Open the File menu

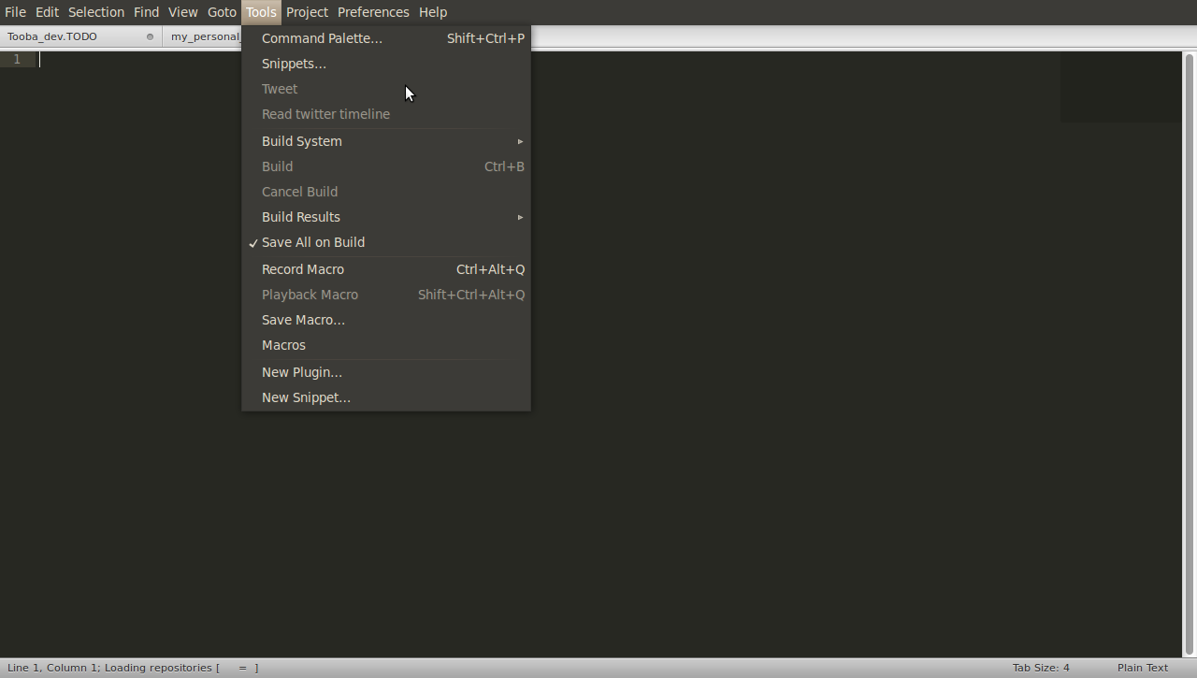15,12
